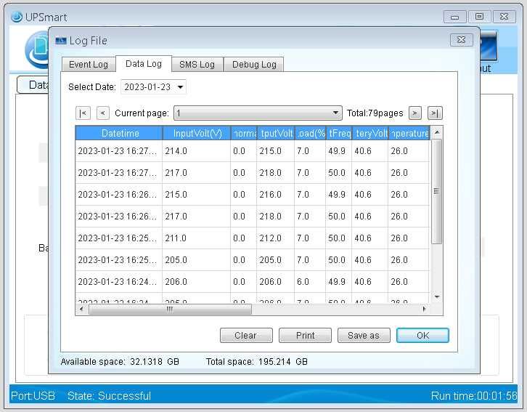Image resolution: width=527 pixels, height=412 pixels.
Task: Click State: Successful in status bar
Action: click(109, 395)
